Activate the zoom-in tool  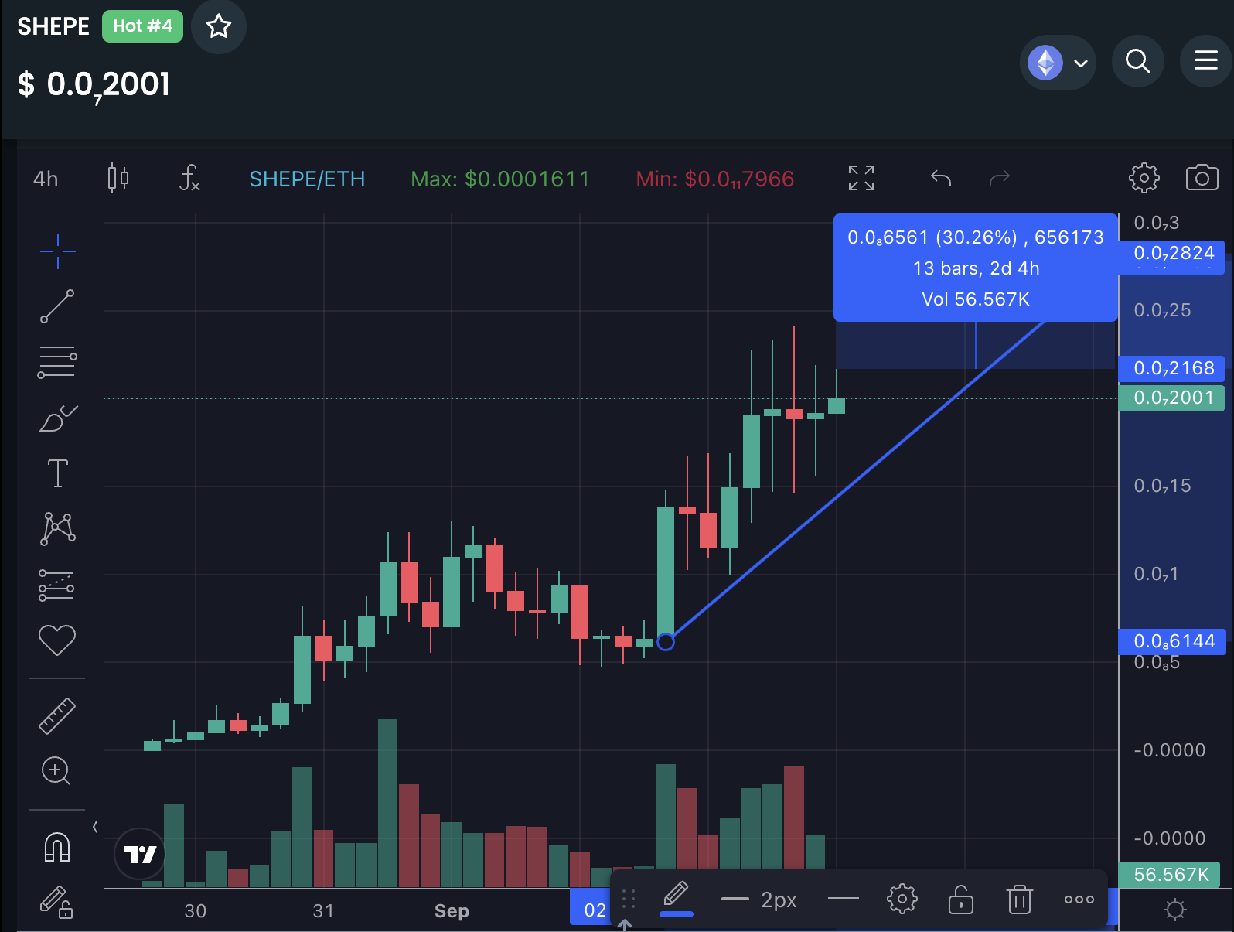(56, 770)
